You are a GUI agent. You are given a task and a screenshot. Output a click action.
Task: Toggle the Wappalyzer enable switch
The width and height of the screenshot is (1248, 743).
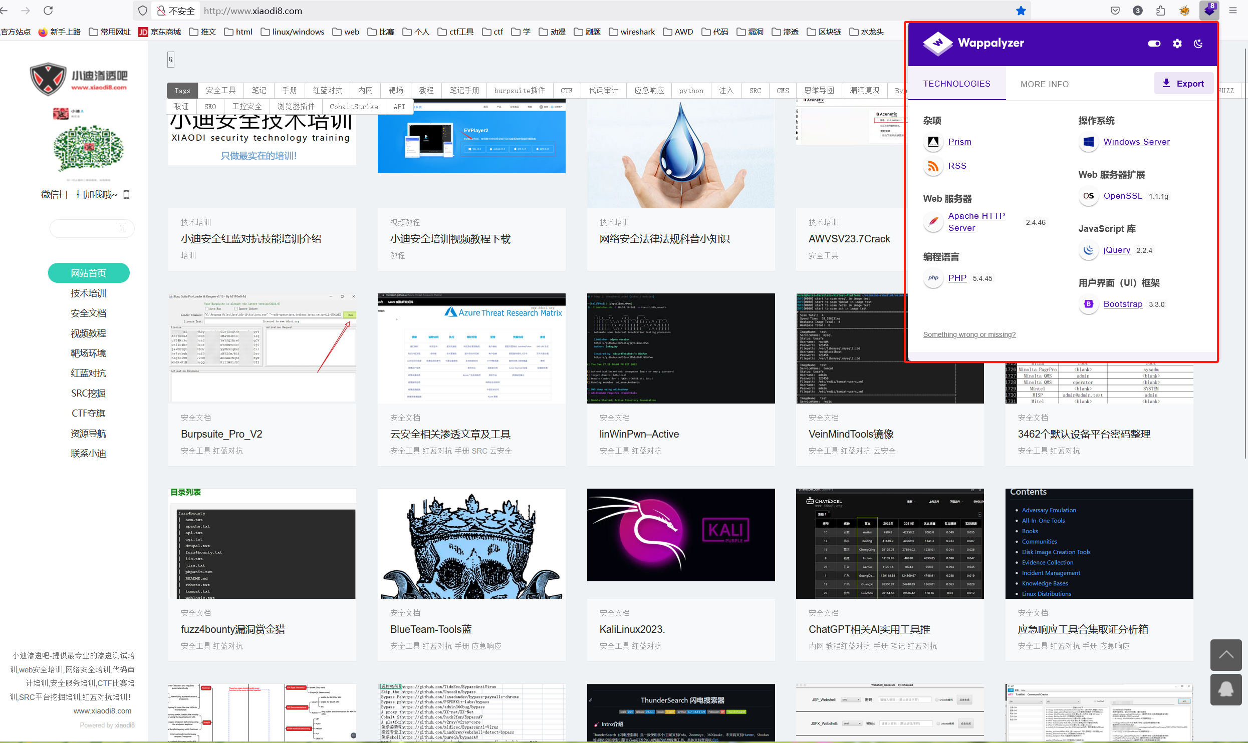pos(1154,44)
